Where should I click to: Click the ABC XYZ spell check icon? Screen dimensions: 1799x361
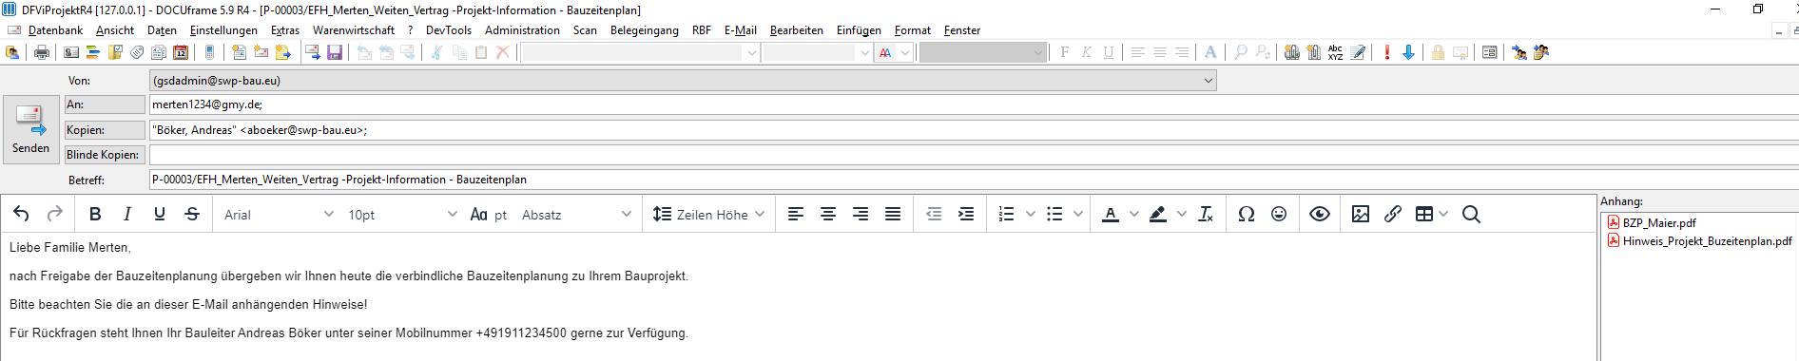point(1336,52)
